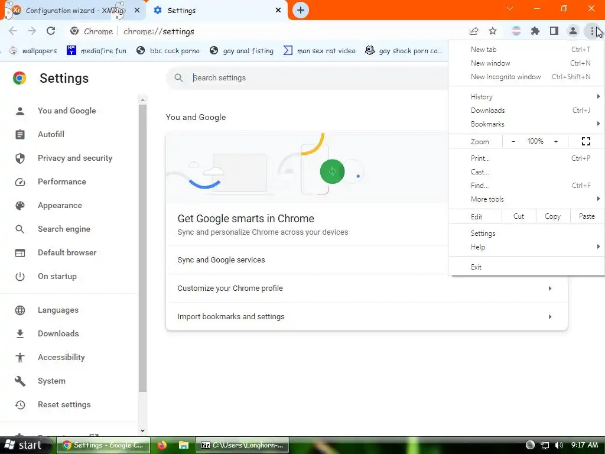Choose New tab from menu

pyautogui.click(x=526, y=50)
